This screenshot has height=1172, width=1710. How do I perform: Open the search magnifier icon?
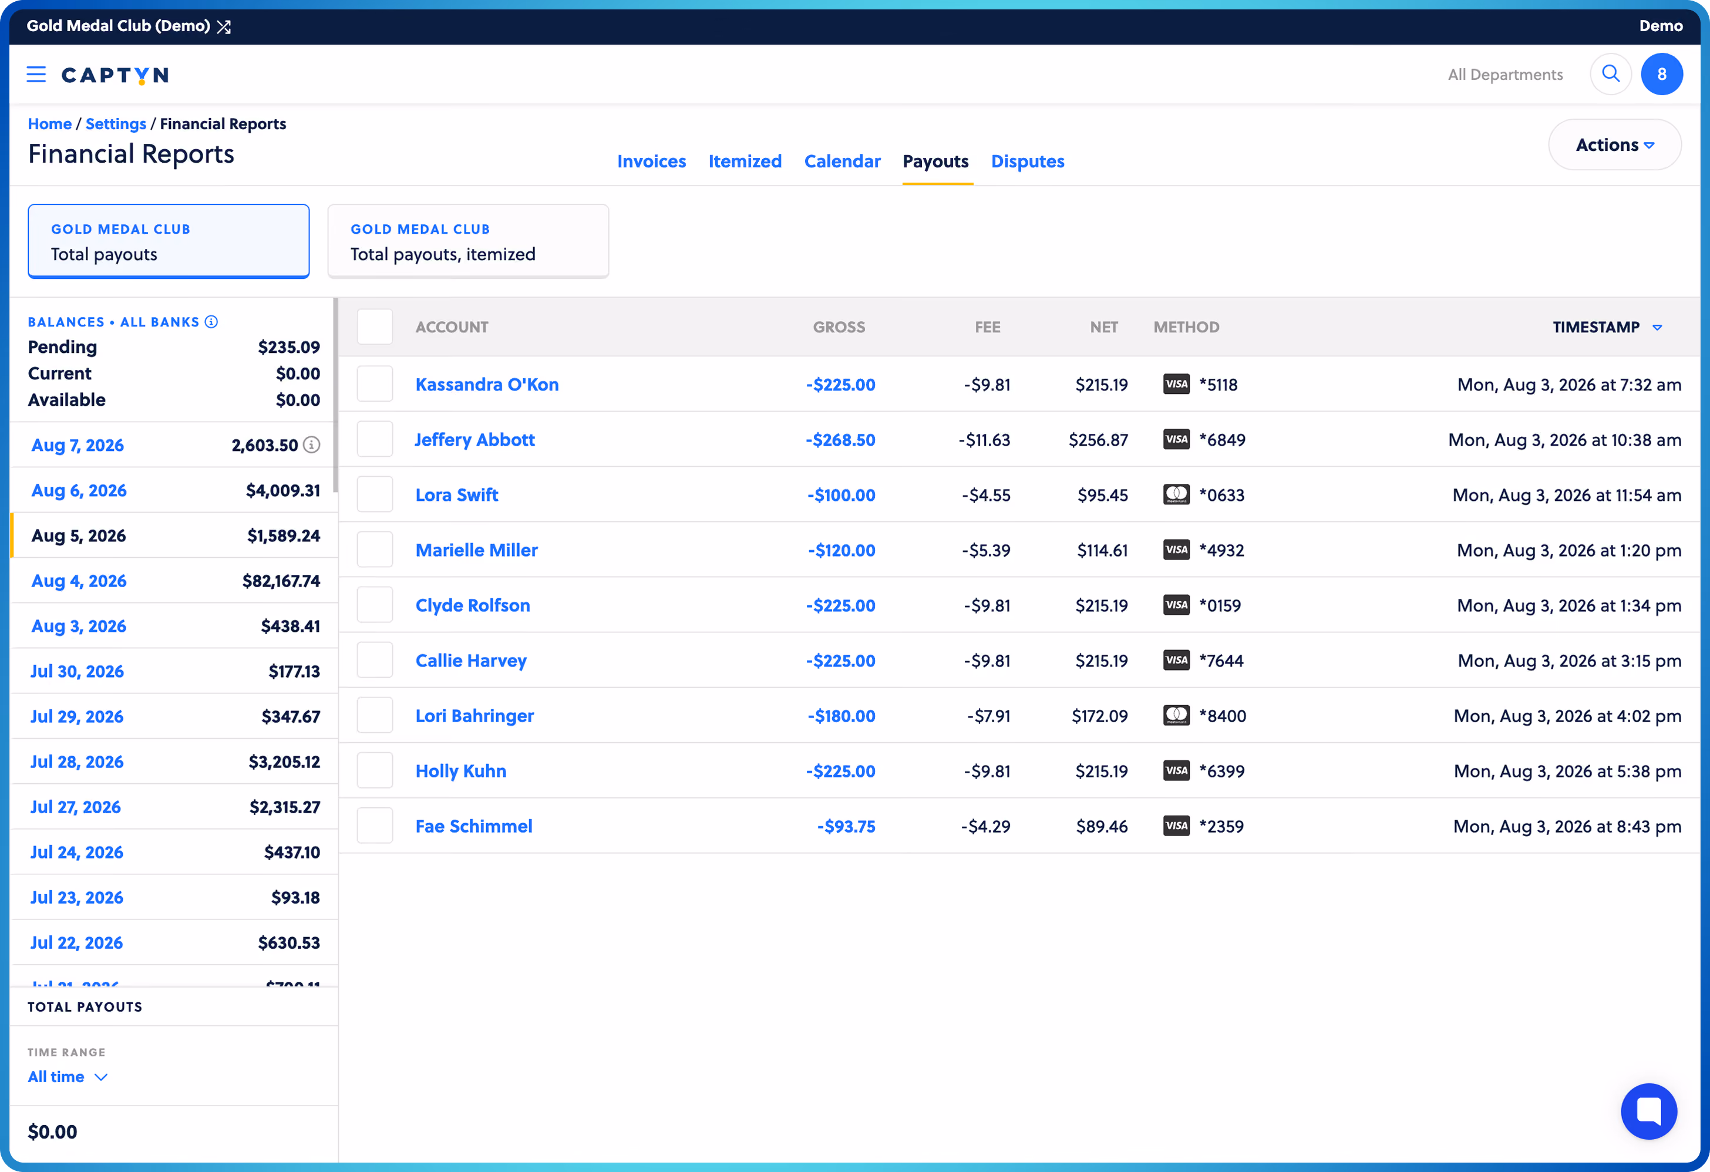pyautogui.click(x=1611, y=75)
